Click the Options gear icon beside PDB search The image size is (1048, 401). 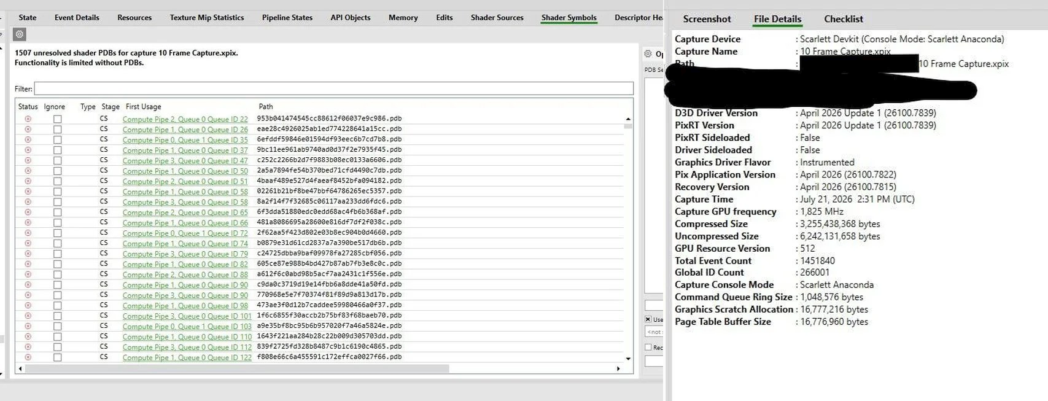coord(648,54)
